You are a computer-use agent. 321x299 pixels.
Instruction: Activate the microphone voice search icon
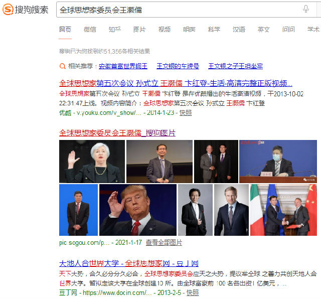pos(305,9)
